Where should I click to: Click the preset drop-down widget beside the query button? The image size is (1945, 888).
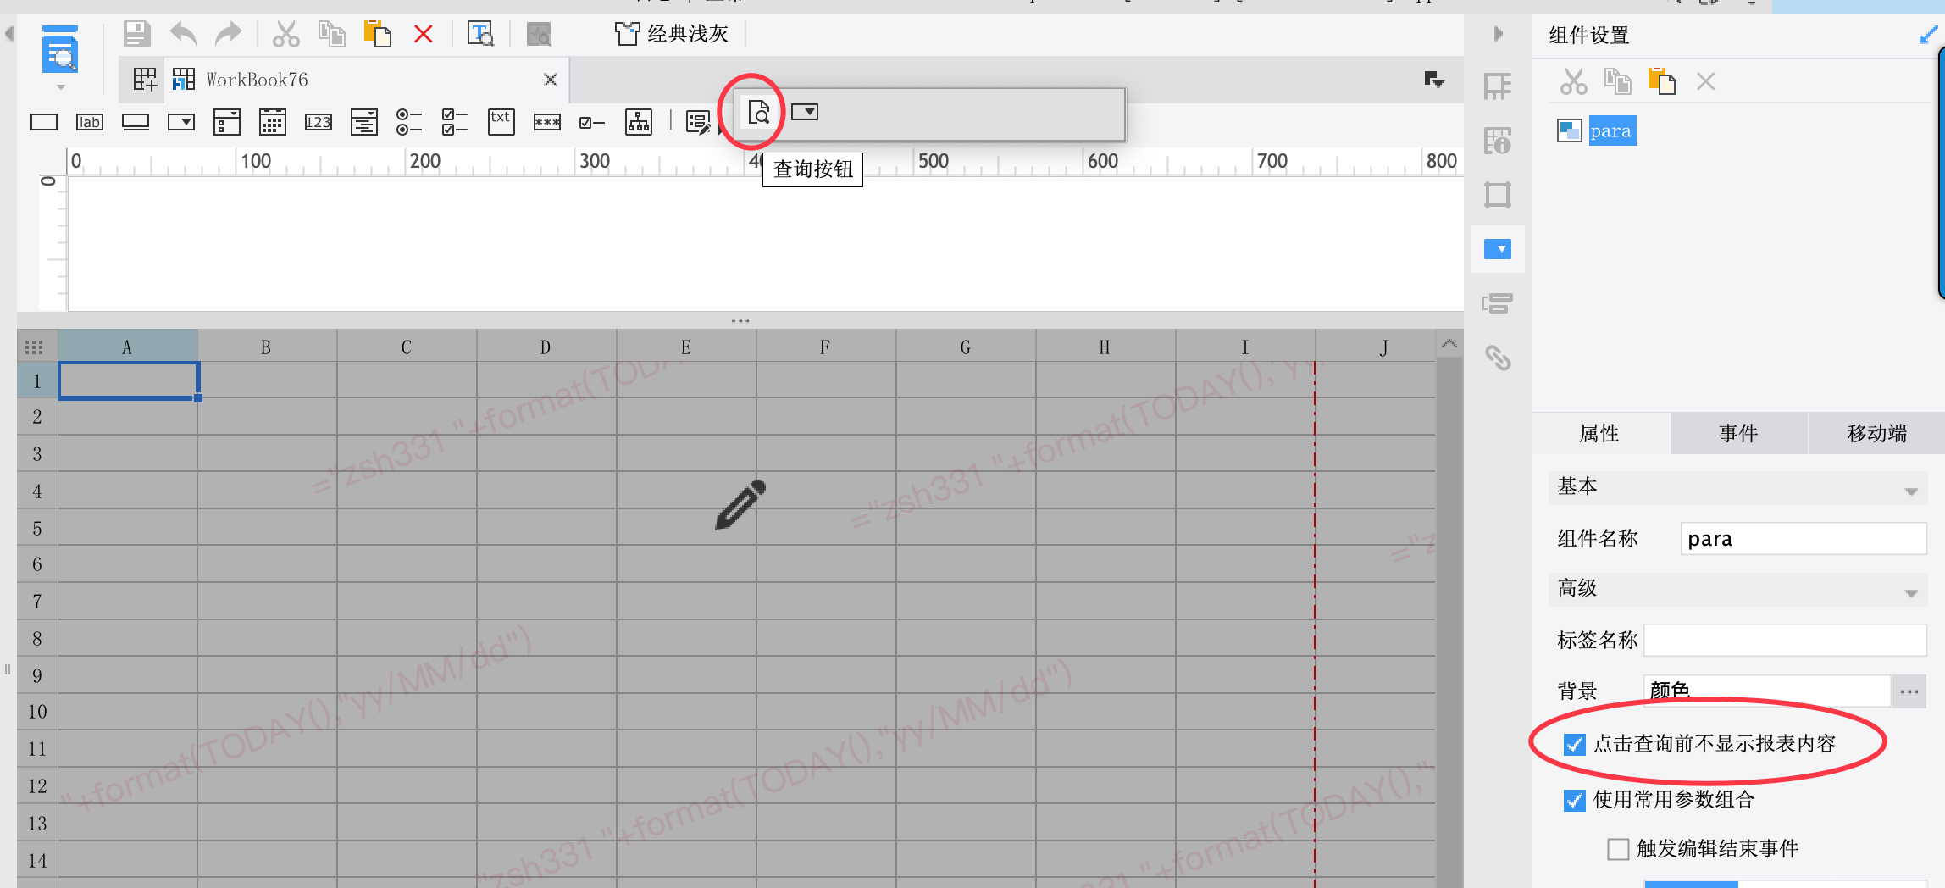[x=805, y=112]
